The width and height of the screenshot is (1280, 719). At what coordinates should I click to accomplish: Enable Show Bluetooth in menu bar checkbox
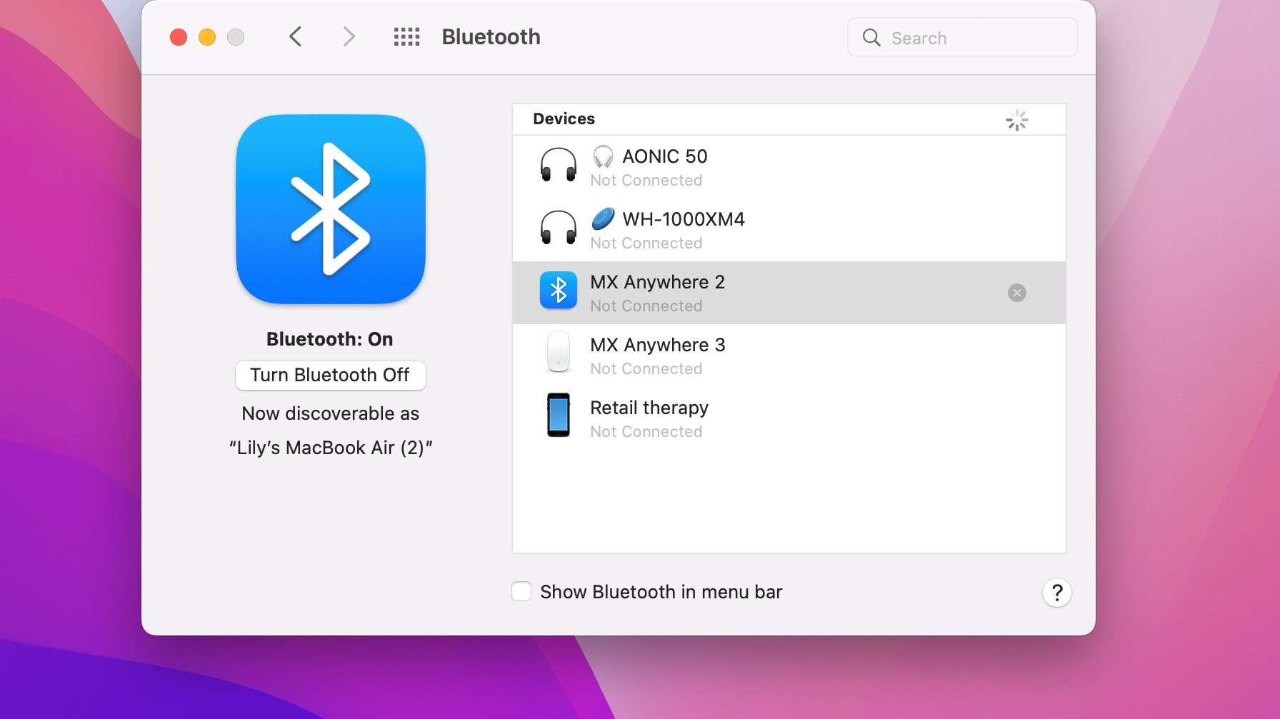[x=521, y=592]
